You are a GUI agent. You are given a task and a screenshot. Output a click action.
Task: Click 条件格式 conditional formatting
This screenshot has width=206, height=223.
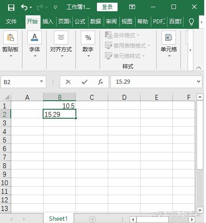[x=122, y=36]
